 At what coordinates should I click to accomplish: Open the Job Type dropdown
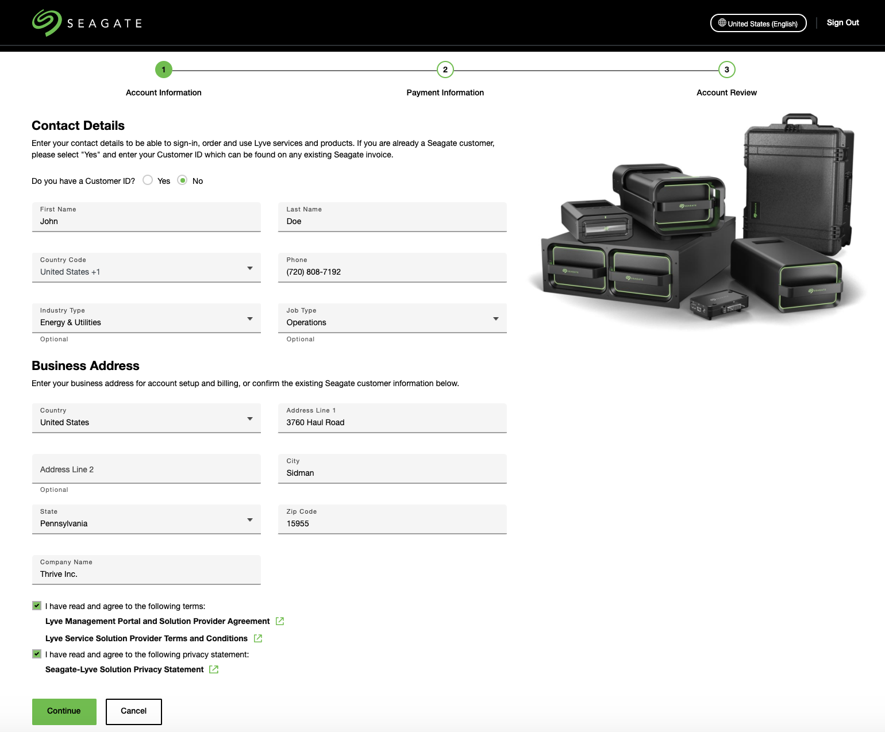[393, 318]
